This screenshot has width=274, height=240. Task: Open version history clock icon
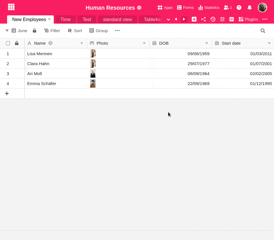tap(213, 19)
